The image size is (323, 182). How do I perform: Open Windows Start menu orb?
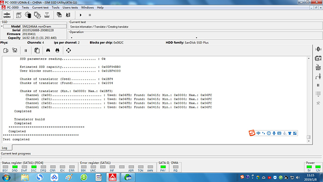click(6, 177)
